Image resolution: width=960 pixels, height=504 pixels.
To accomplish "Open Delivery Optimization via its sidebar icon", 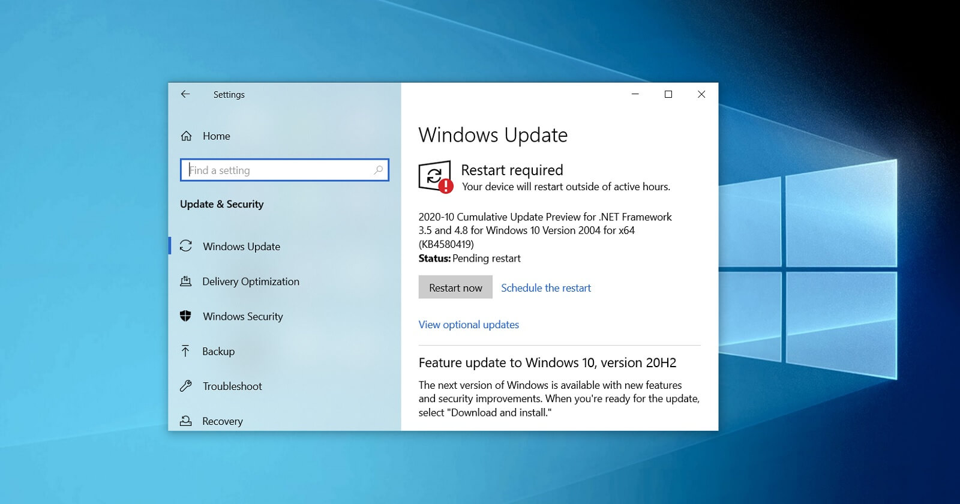I will pyautogui.click(x=186, y=281).
